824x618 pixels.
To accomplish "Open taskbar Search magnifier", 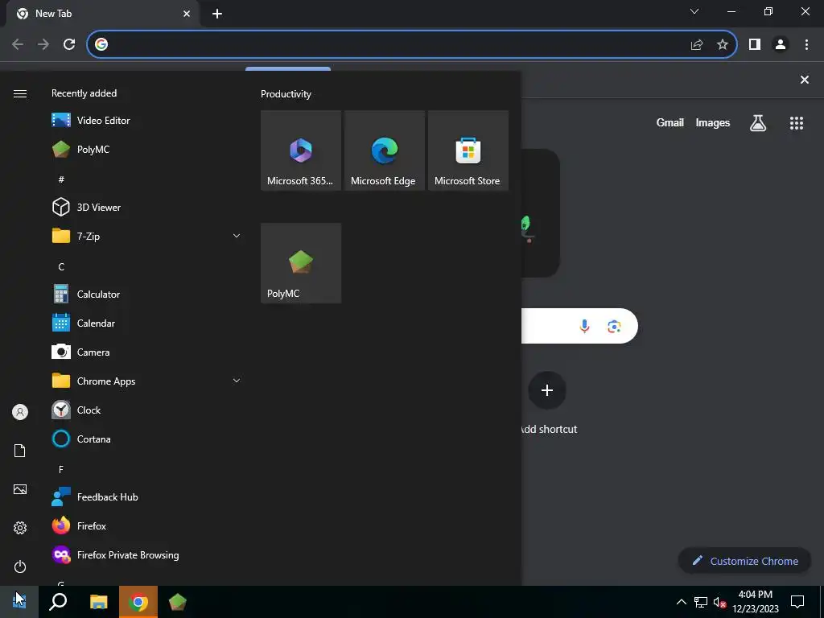I will tap(58, 602).
